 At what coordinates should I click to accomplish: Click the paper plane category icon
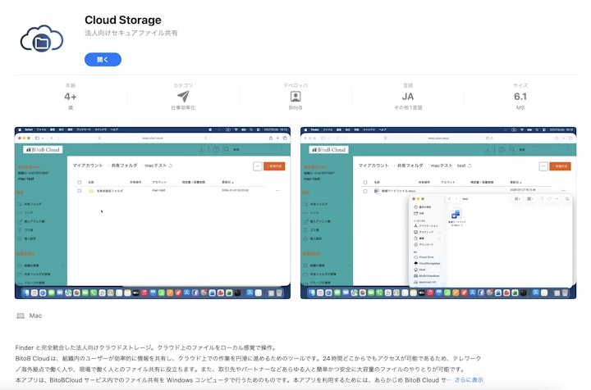point(183,97)
